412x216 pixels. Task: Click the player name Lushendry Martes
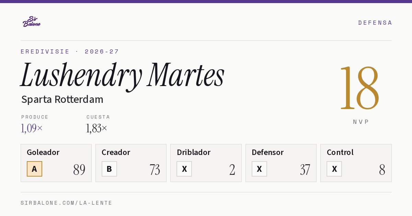click(x=123, y=76)
